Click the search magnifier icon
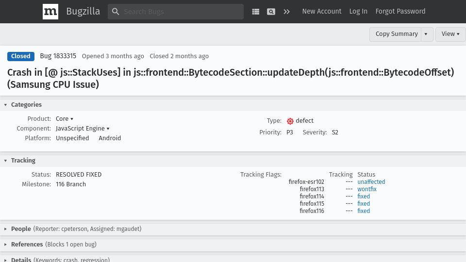The image size is (466, 262). (116, 12)
